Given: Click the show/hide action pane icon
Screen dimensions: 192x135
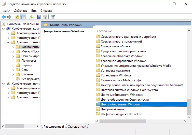Looking at the screenshot, I should pyautogui.click(x=45, y=17).
